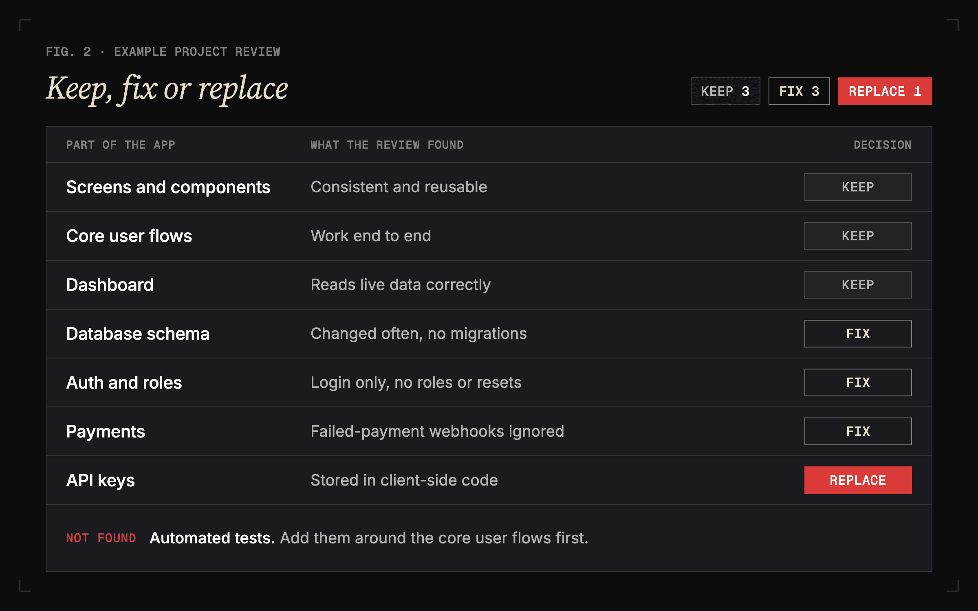Click the 'Auth and roles' row title

(124, 382)
